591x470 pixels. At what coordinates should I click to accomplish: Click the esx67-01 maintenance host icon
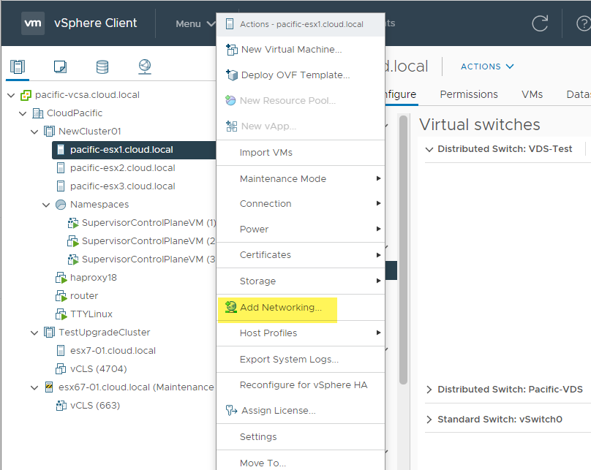49,387
